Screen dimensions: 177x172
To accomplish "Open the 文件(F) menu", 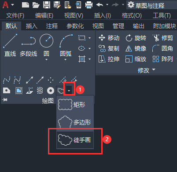I will [x=15, y=15].
